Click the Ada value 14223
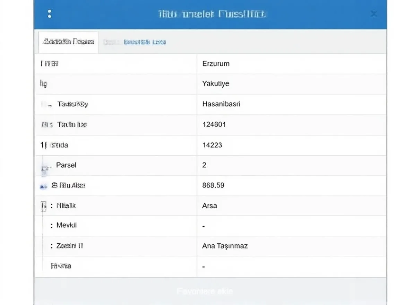The height and width of the screenshot is (305, 405). point(212,145)
